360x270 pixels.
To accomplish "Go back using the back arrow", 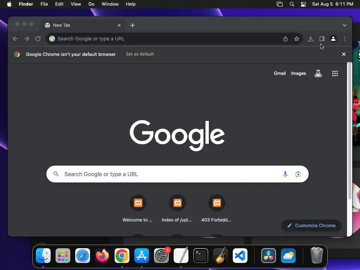I will click(15, 39).
